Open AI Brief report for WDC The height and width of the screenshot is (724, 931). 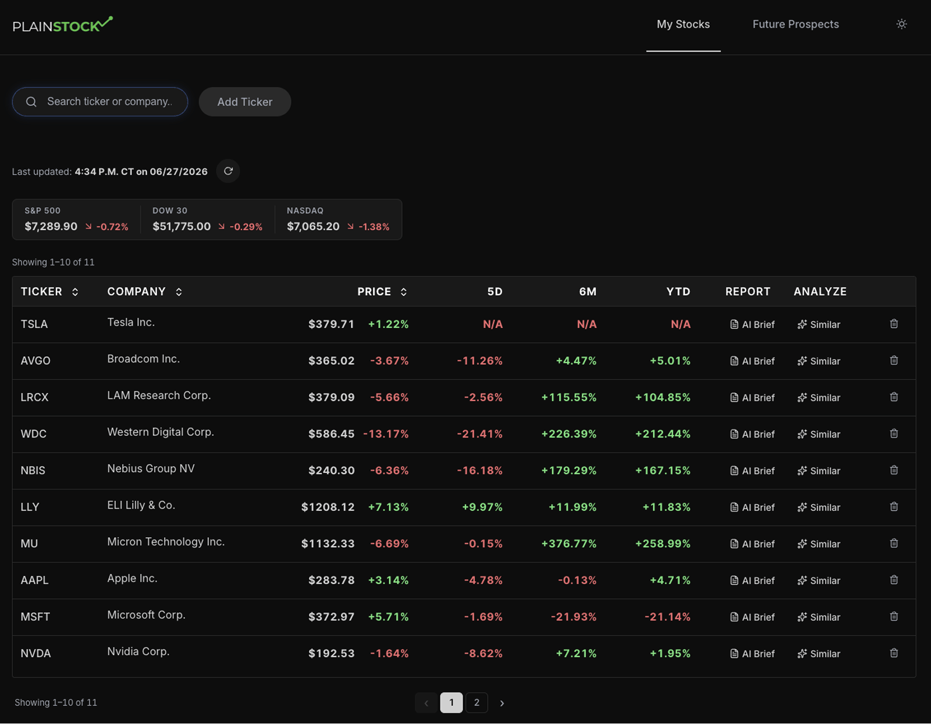coord(752,435)
